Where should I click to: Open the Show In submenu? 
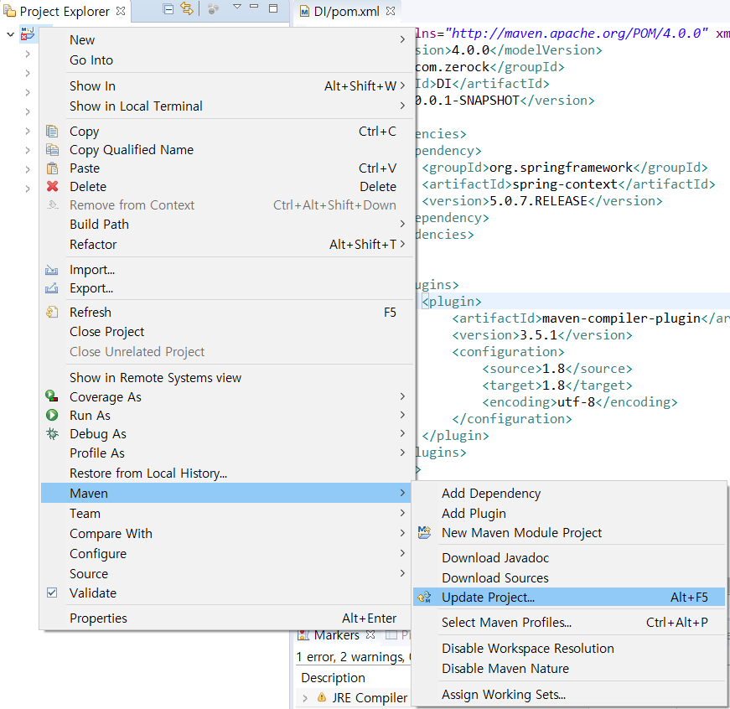[x=227, y=86]
